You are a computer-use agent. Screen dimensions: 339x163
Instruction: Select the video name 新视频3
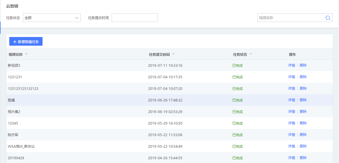[14, 65]
